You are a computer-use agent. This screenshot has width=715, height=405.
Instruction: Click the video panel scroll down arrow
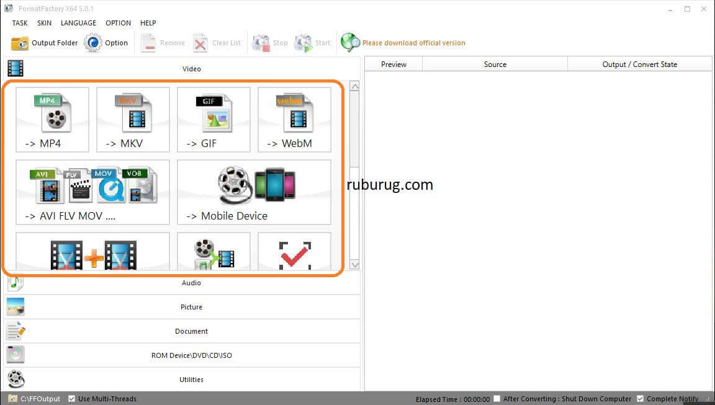(354, 265)
